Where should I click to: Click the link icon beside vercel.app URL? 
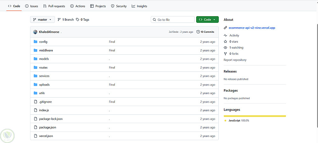click(x=225, y=28)
